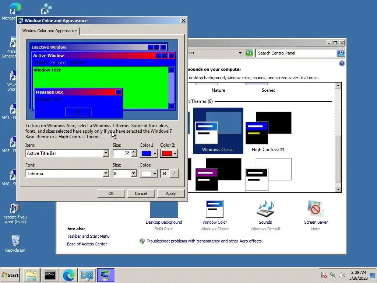Select the pinwheel desktop shortcut icon

point(46,9)
